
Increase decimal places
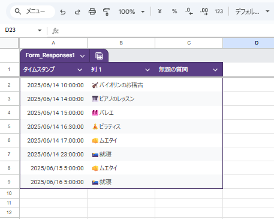coord(204,11)
